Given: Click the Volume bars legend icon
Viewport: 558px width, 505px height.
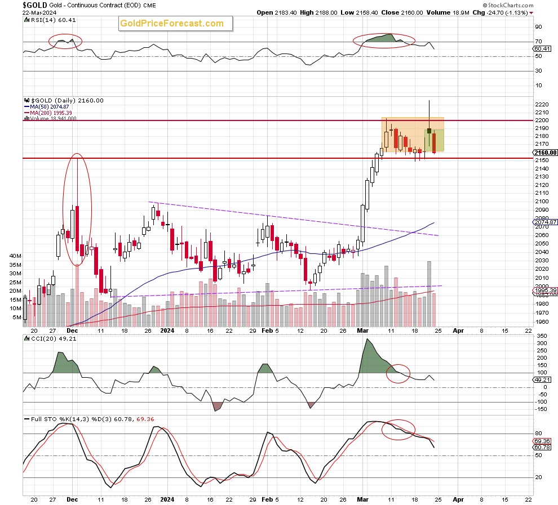Looking at the screenshot, I should (26, 119).
